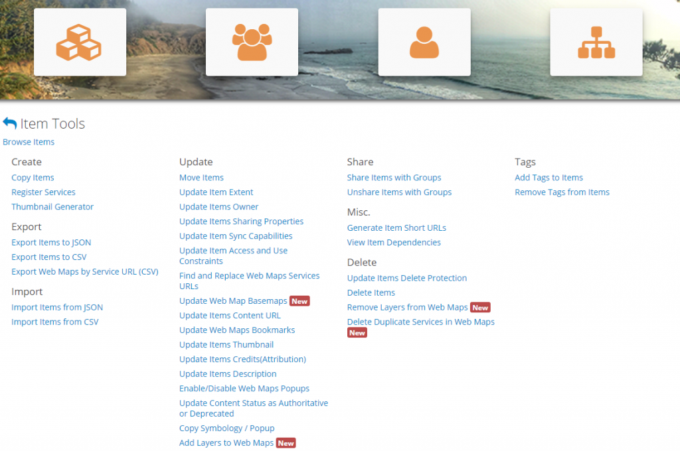Select the Delete Items link
This screenshot has height=451, width=680.
click(x=371, y=293)
